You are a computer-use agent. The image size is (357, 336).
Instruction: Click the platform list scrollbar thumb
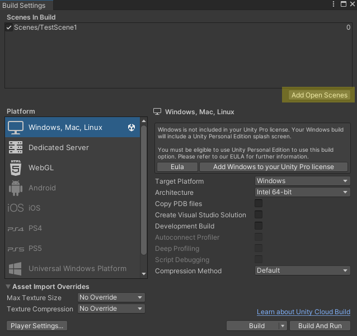coord(144,190)
